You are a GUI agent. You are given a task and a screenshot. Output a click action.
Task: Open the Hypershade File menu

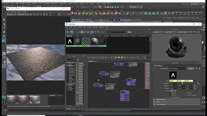pyautogui.click(x=67, y=27)
